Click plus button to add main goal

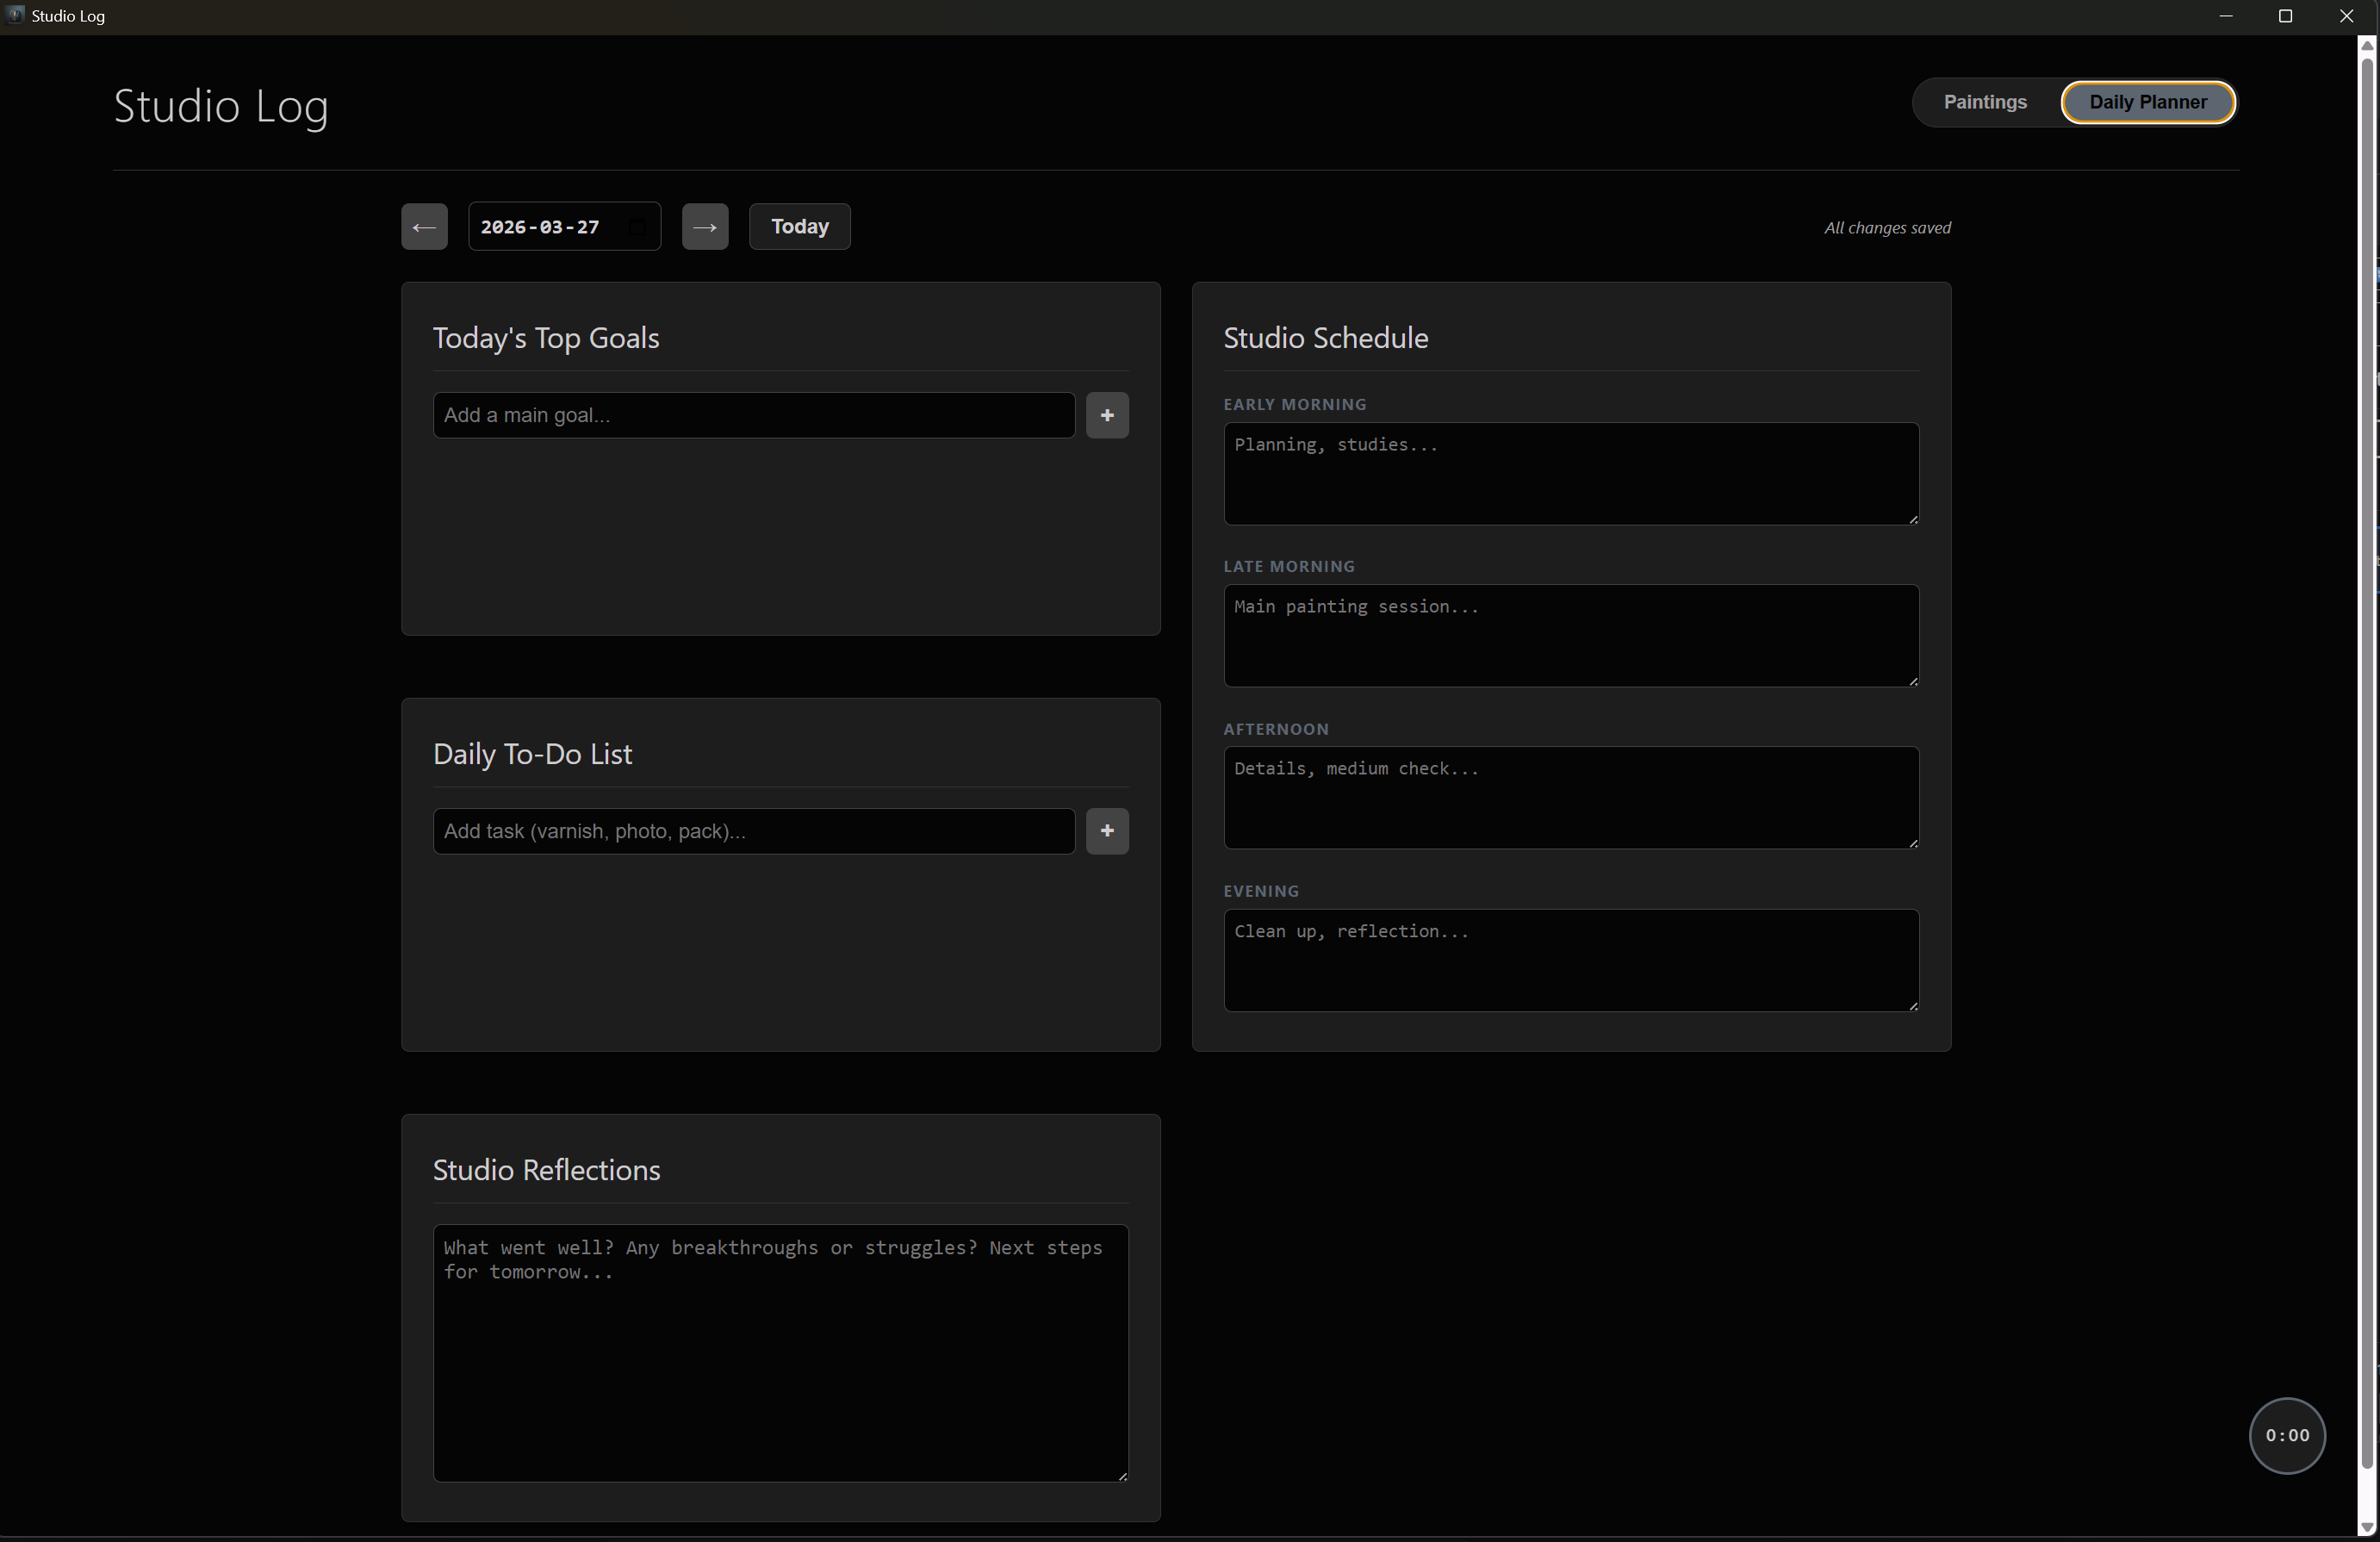point(1107,415)
